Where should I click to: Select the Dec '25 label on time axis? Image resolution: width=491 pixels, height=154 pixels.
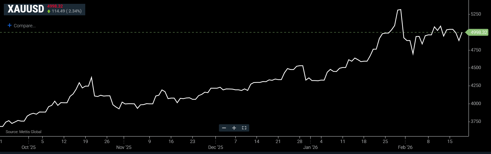coord(216,147)
